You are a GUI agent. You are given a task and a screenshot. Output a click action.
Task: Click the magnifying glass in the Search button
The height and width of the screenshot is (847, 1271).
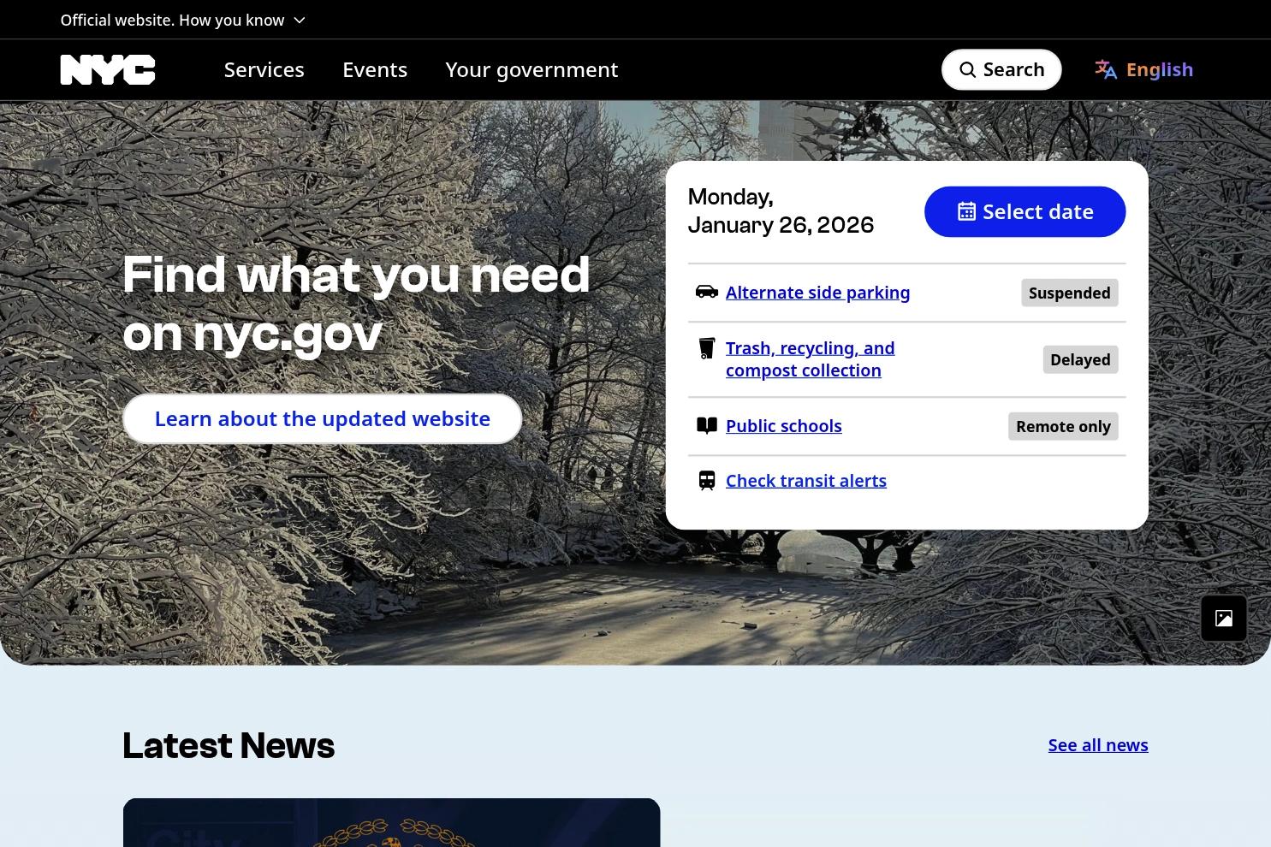click(x=968, y=69)
